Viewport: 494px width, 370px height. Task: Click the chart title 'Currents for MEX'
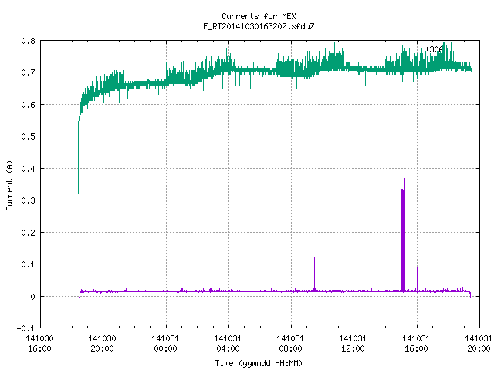pos(259,16)
